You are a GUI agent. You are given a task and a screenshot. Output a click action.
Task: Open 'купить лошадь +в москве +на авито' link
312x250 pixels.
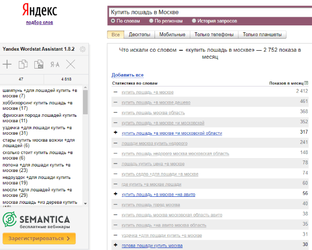(158, 194)
